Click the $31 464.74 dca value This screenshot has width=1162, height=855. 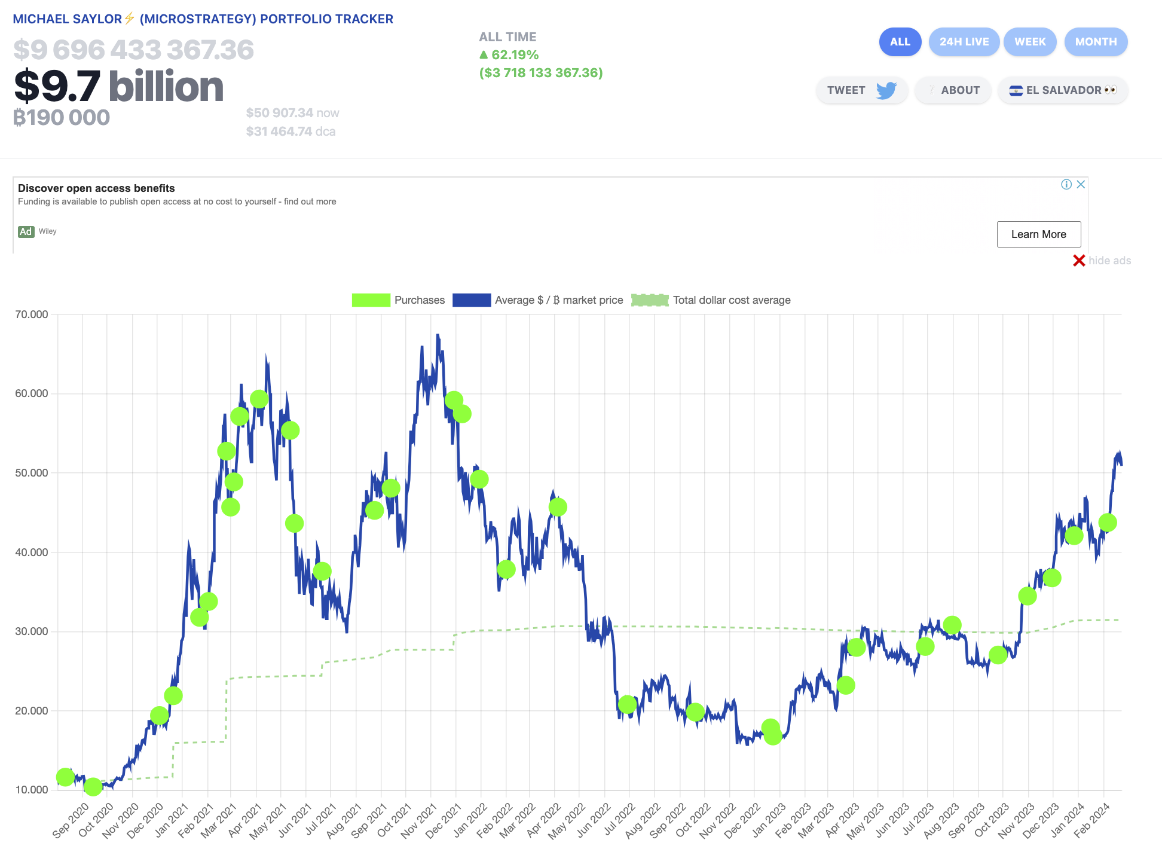coord(290,132)
